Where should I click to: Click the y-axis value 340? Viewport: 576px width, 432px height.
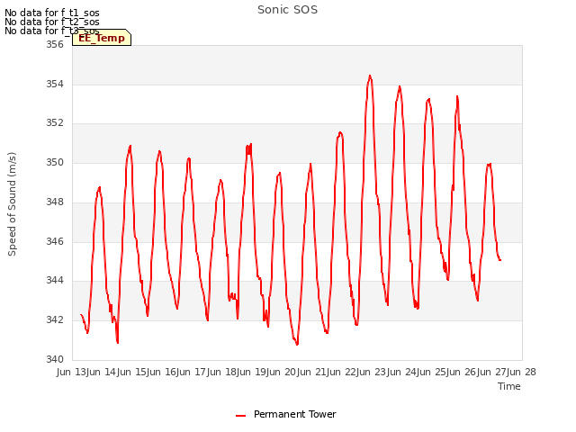pyautogui.click(x=54, y=359)
